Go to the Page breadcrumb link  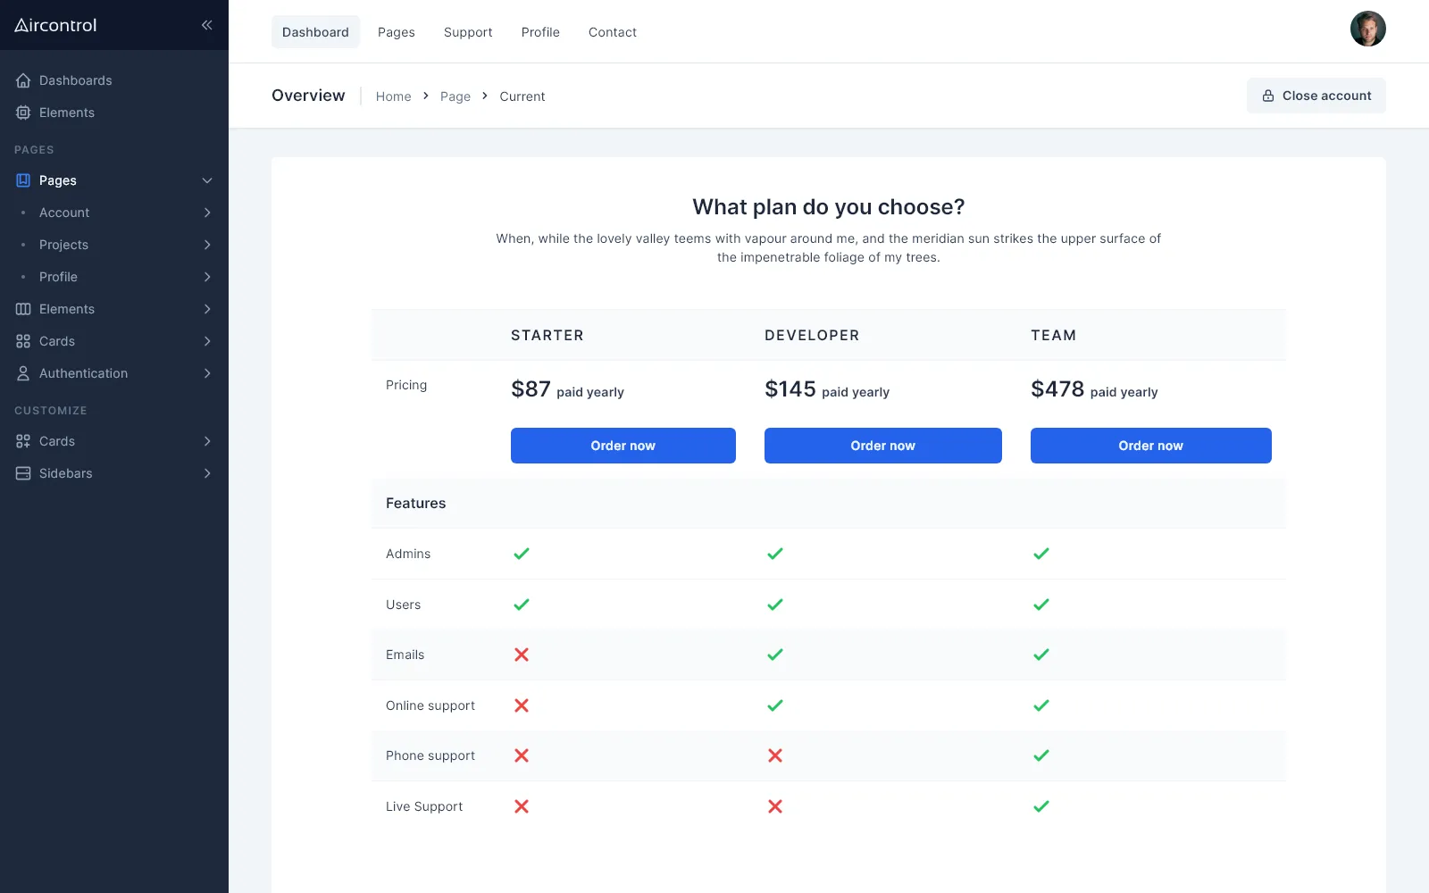pos(455,96)
